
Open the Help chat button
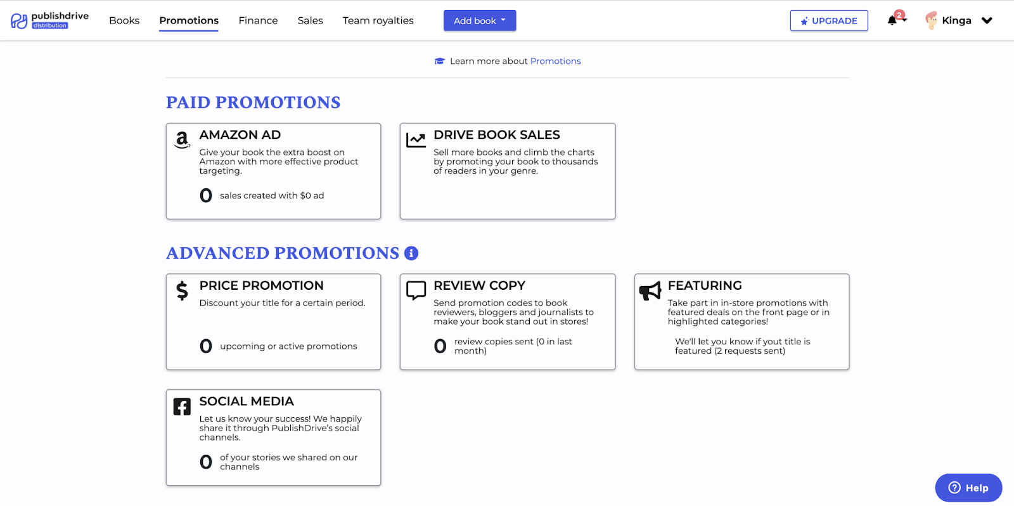pos(968,488)
